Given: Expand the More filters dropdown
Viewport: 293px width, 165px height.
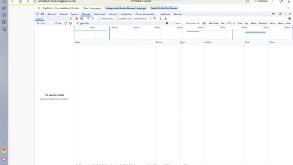Looking at the screenshot, I should click(x=192, y=23).
